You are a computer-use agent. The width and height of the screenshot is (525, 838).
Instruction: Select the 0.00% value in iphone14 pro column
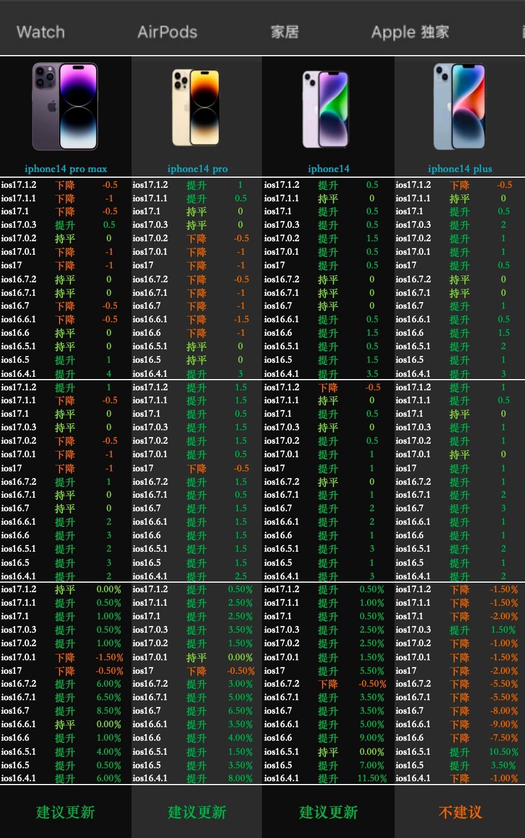tap(241, 657)
